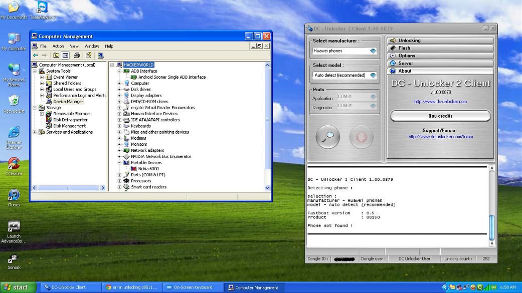The image size is (522, 293).
Task: Click the device list scroll down arrow
Action: click(x=267, y=188)
